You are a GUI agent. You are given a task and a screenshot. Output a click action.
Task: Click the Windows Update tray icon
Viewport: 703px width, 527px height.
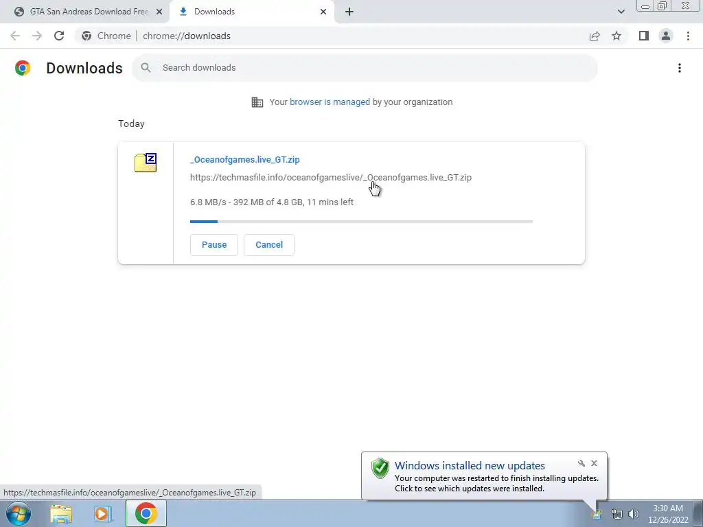pos(597,515)
